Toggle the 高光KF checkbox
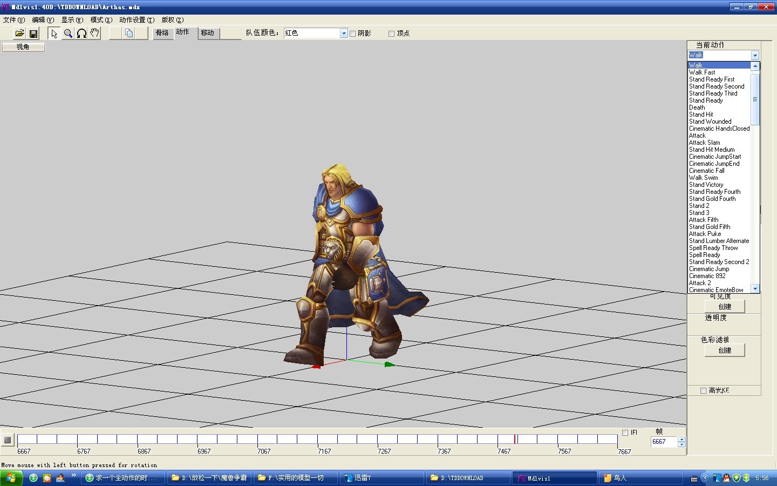This screenshot has height=486, width=777. (703, 390)
